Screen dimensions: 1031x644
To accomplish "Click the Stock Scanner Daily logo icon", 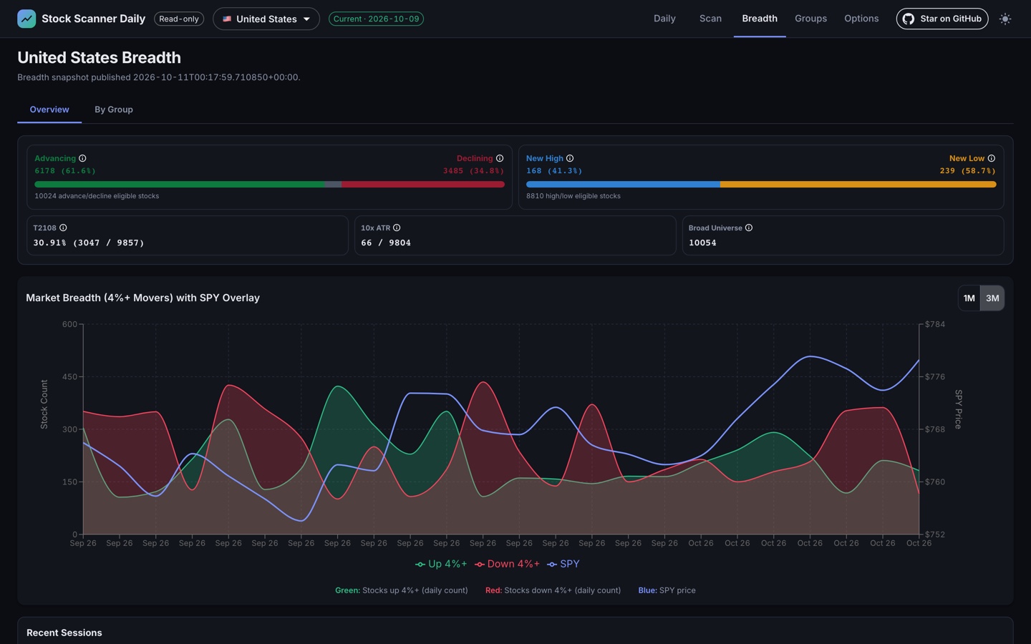I will 26,19.
